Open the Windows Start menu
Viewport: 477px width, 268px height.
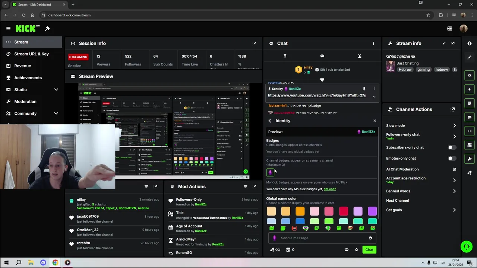click(x=6, y=262)
